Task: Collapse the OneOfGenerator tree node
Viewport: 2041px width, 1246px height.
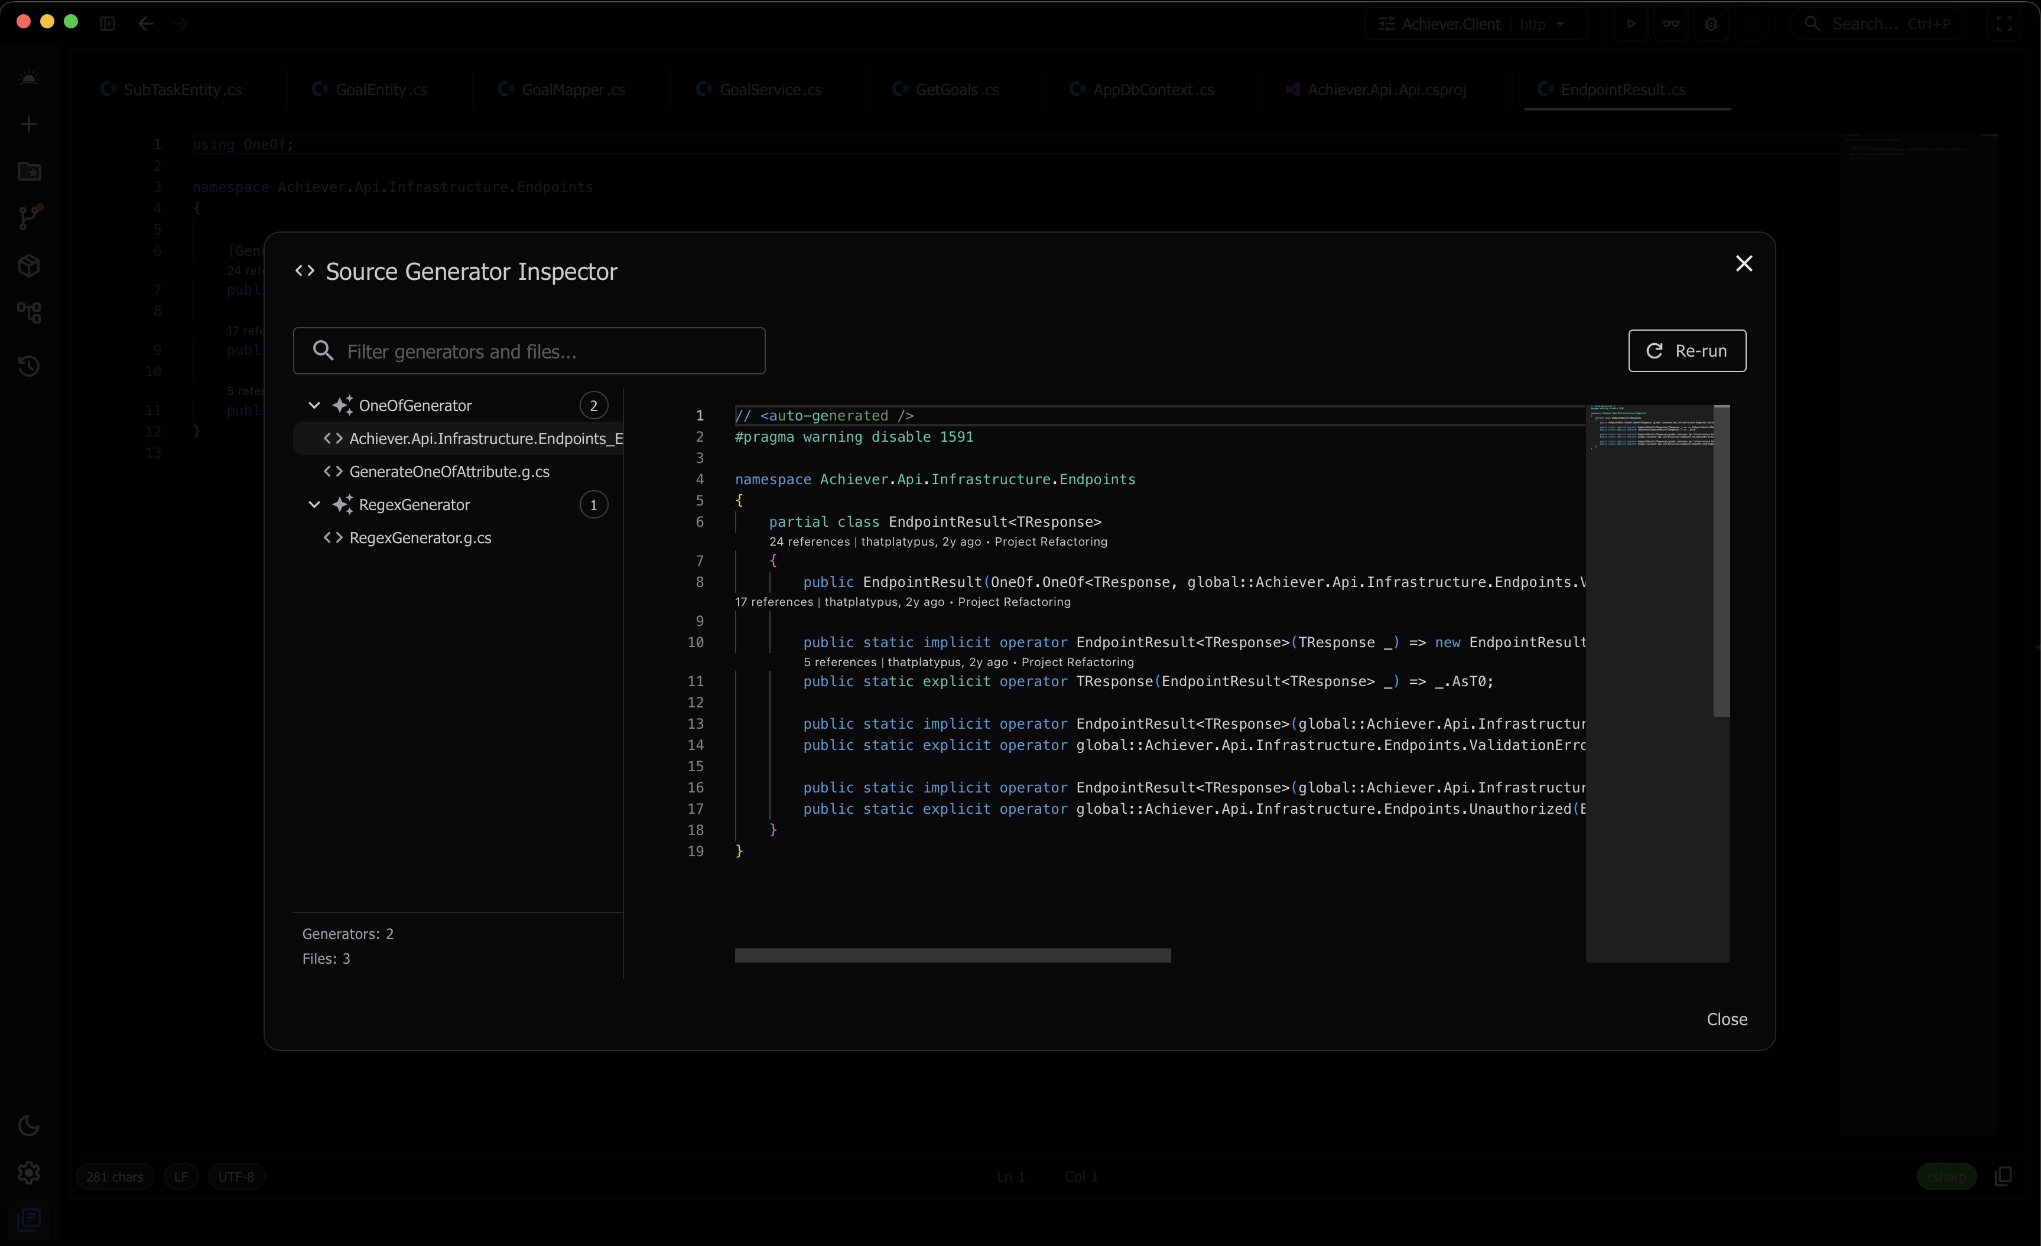Action: (314, 406)
